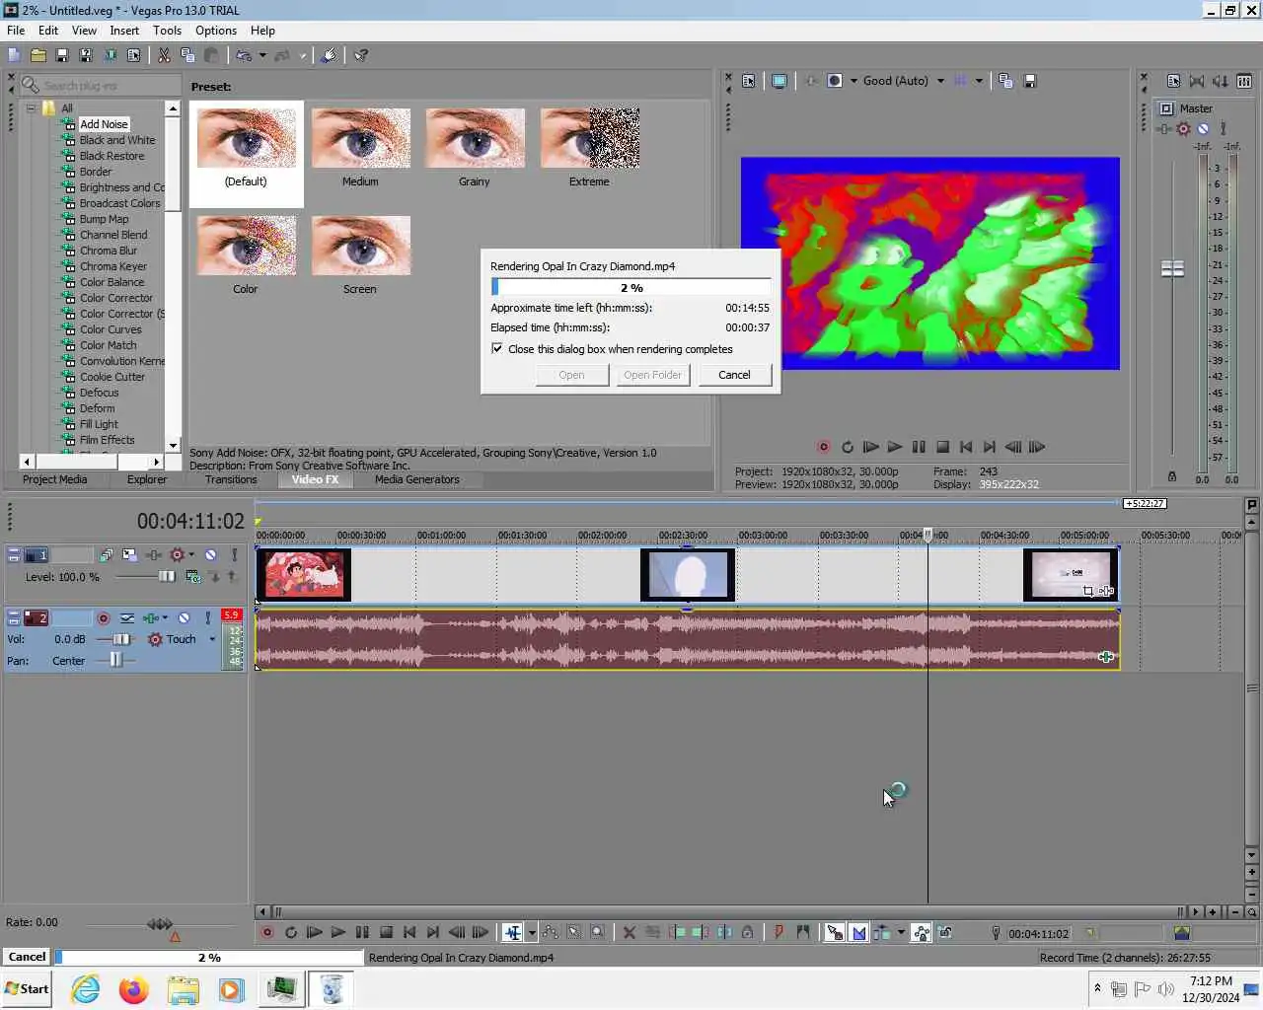The height and width of the screenshot is (1010, 1263).
Task: Click the Copy toolbar icon
Action: [187, 55]
